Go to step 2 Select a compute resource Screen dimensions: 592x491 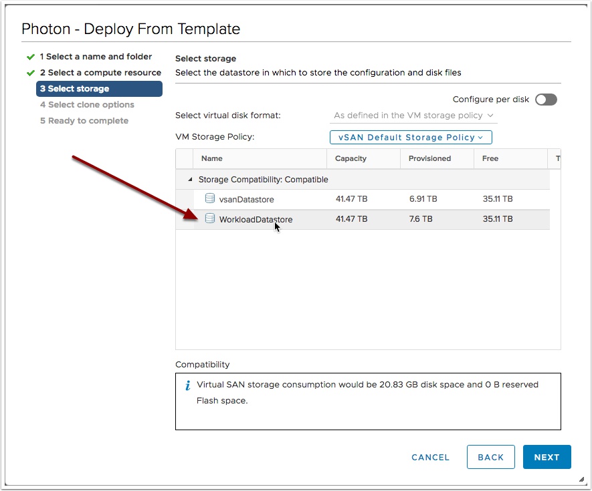[x=100, y=72]
